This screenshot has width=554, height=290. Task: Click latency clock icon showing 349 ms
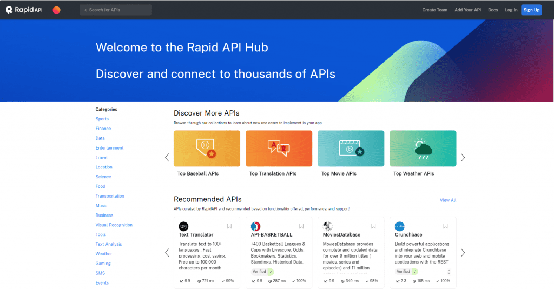coord(342,281)
